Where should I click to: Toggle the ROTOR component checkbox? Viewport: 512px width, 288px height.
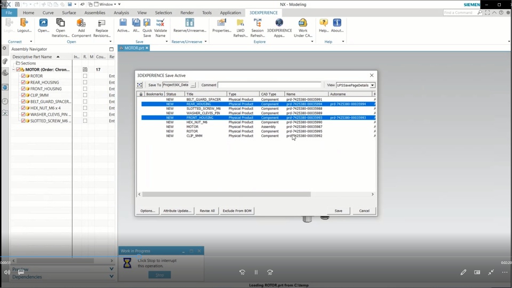(23, 76)
